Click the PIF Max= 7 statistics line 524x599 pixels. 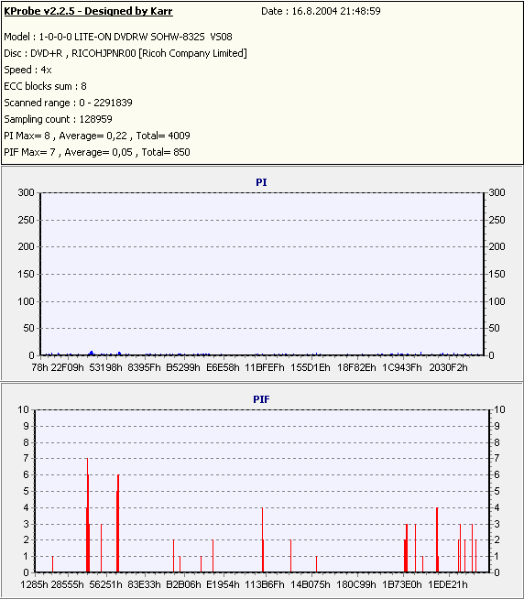pos(97,152)
